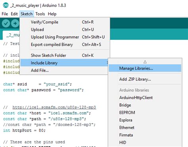
Task: Open the Tools menu
Action: 40,14
